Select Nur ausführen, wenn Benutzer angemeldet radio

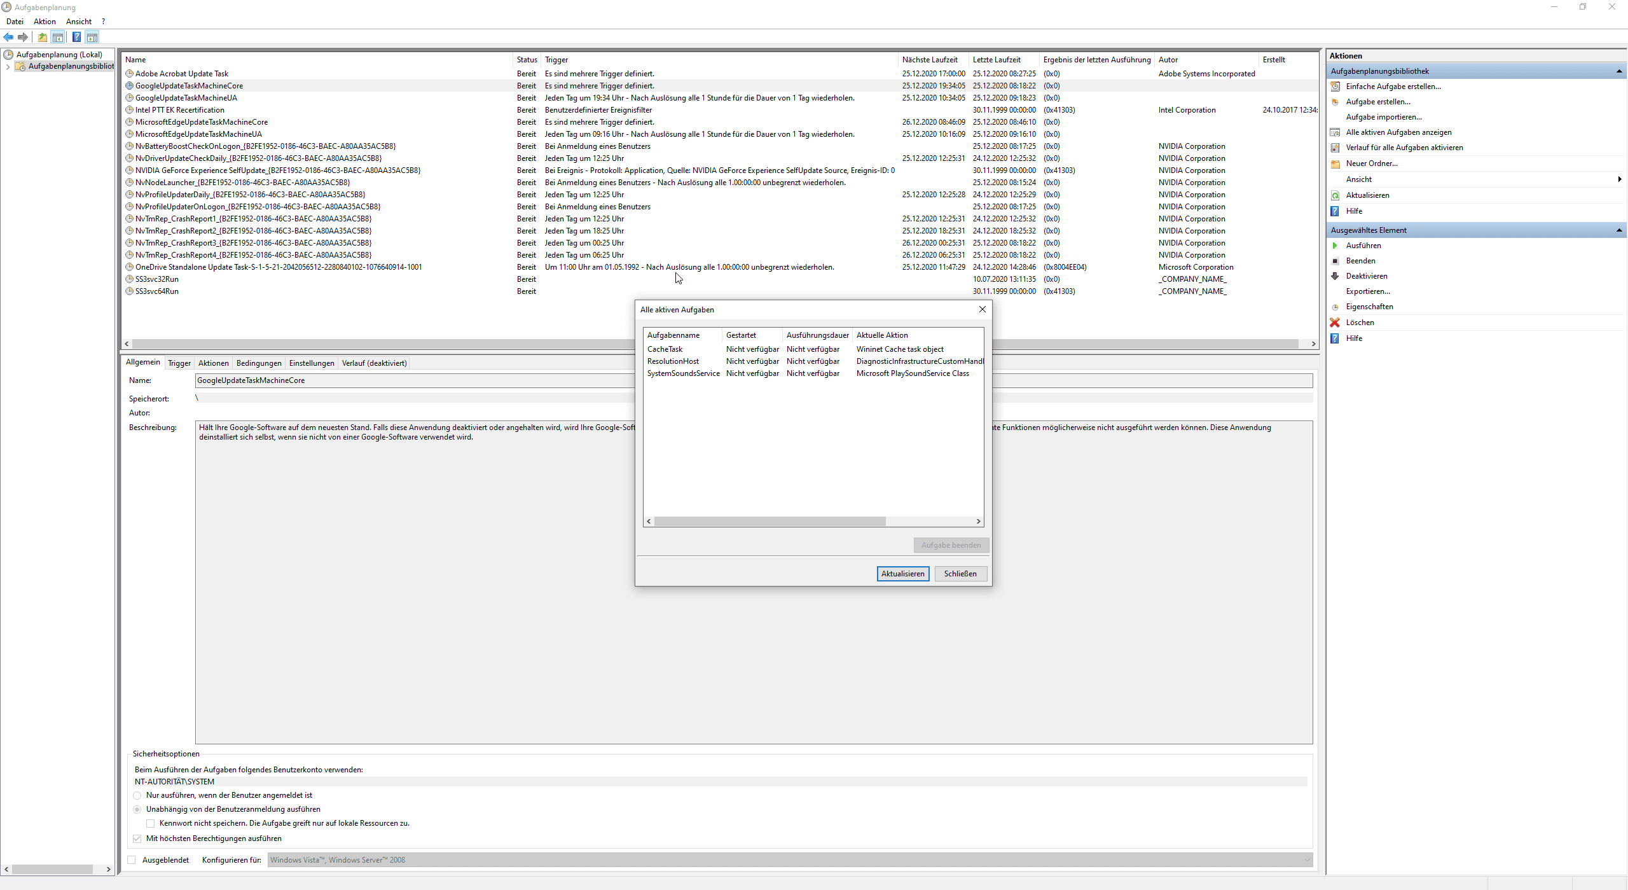point(137,795)
